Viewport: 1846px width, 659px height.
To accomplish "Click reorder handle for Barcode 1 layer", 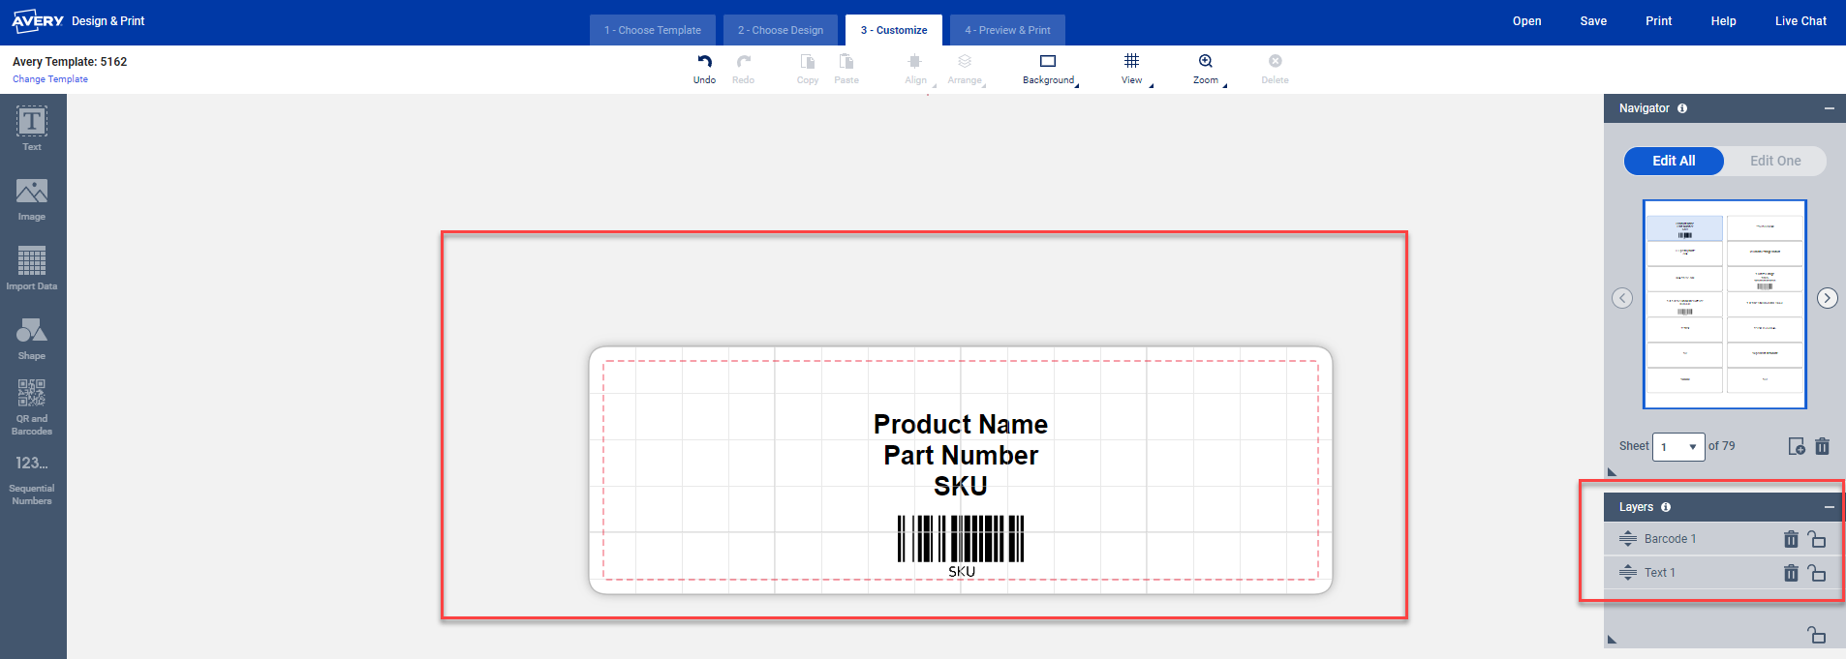I will [1628, 539].
